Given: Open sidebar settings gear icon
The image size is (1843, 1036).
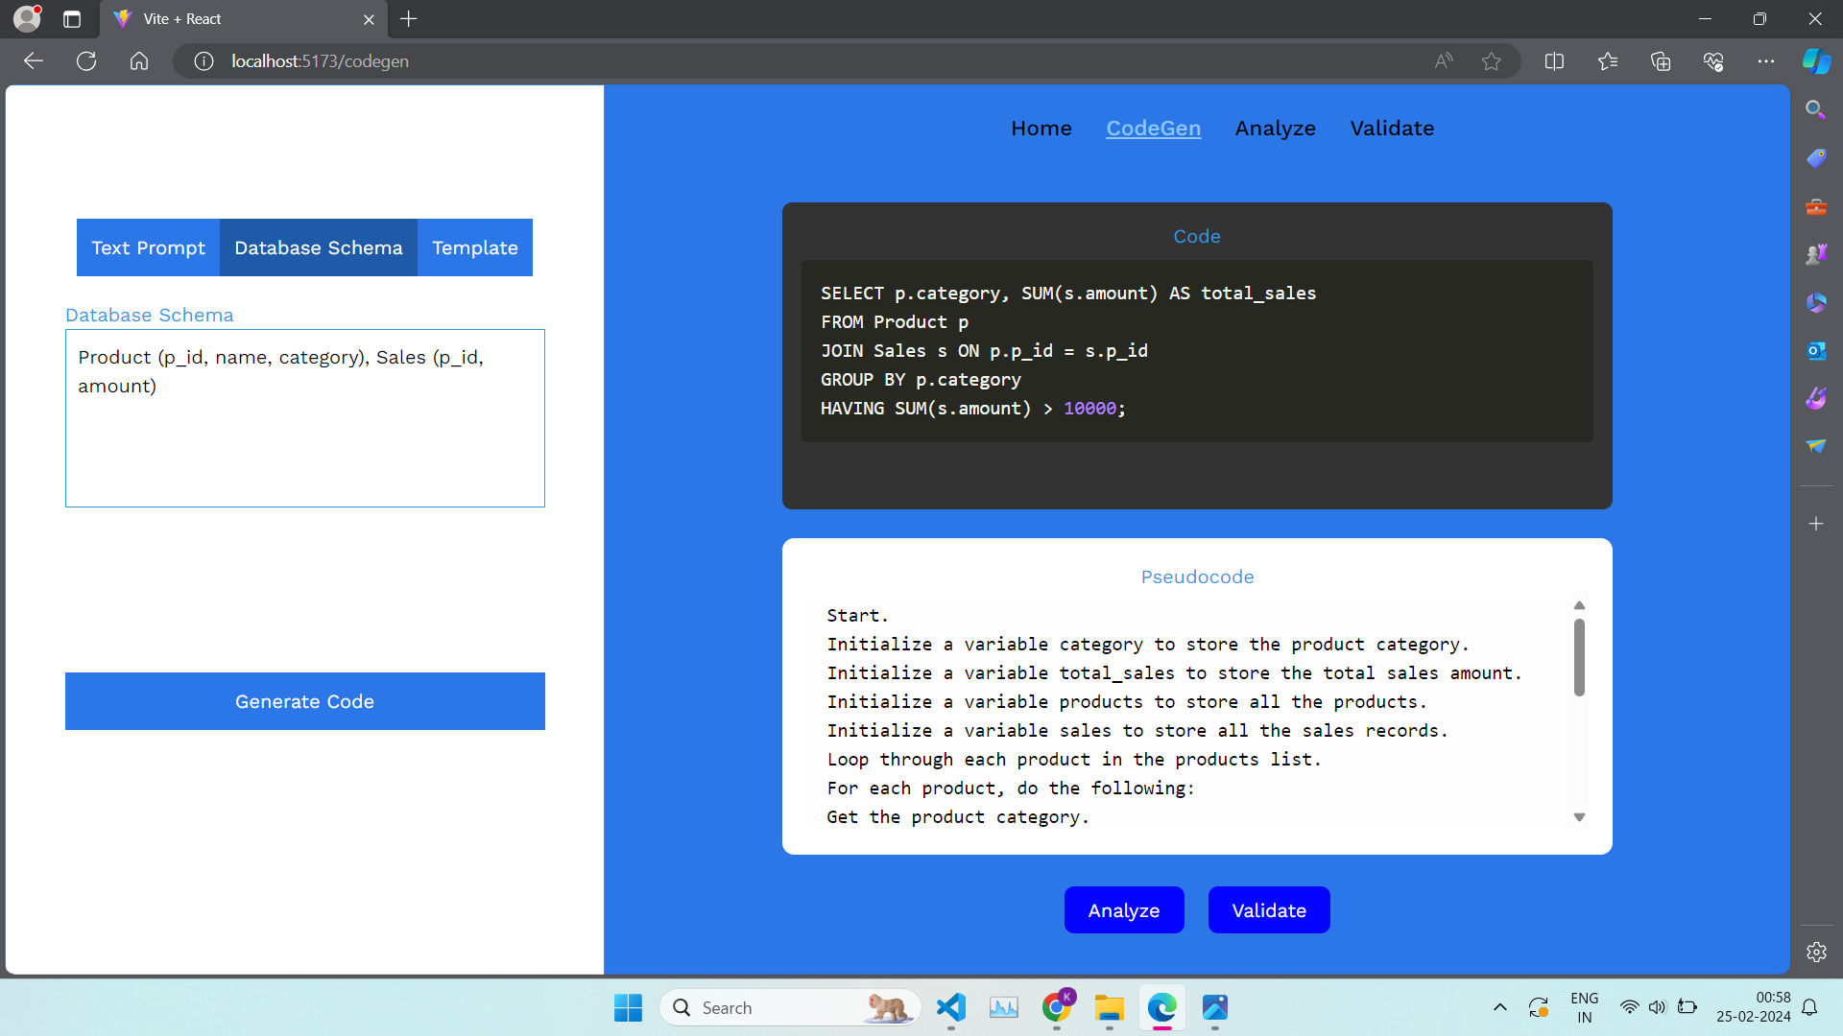Looking at the screenshot, I should [1815, 952].
